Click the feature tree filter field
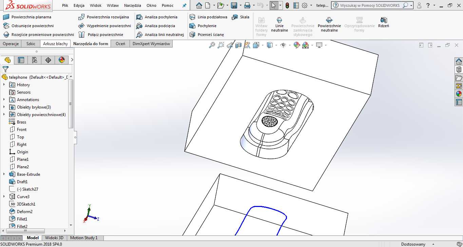Screen dimensions: 463x247 [37, 69]
